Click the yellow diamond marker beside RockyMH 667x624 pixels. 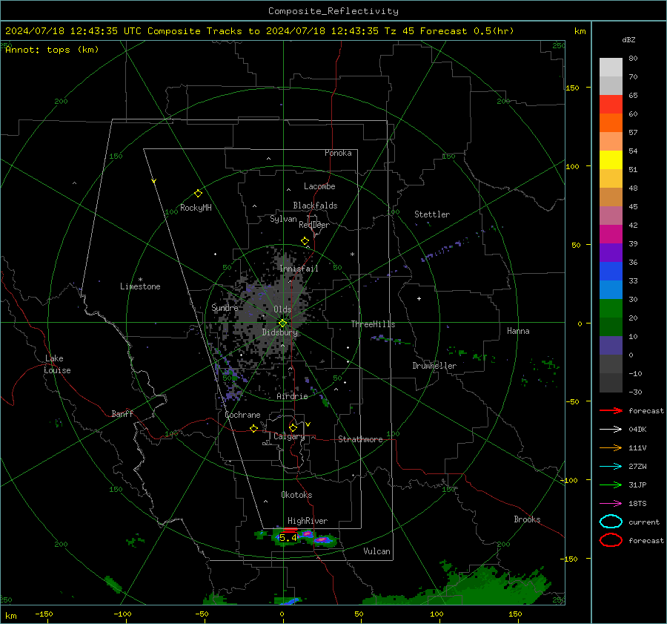pyautogui.click(x=198, y=194)
